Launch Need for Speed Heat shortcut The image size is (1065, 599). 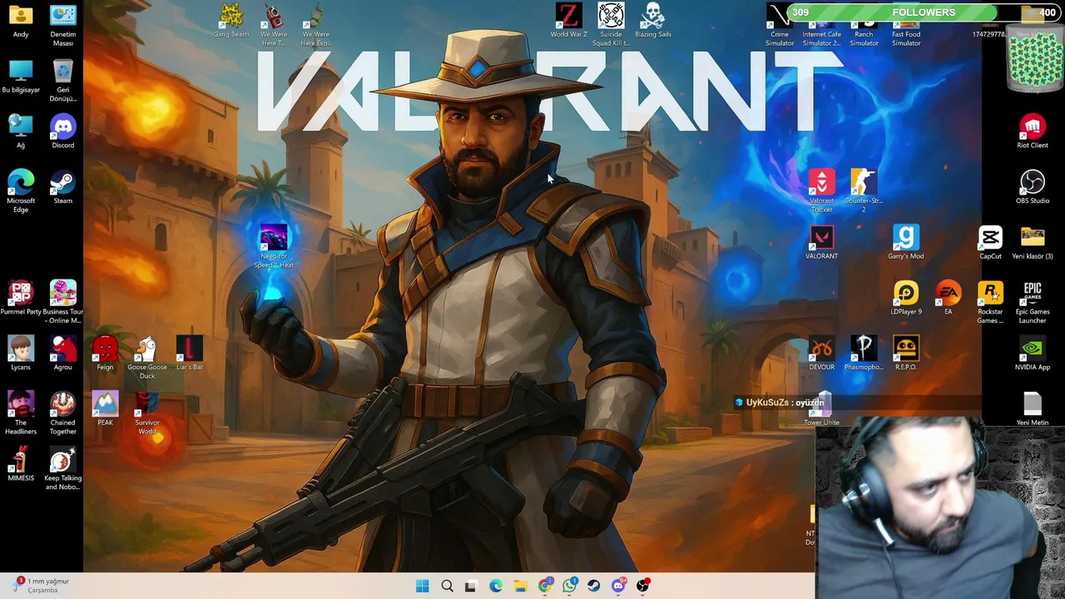click(274, 247)
